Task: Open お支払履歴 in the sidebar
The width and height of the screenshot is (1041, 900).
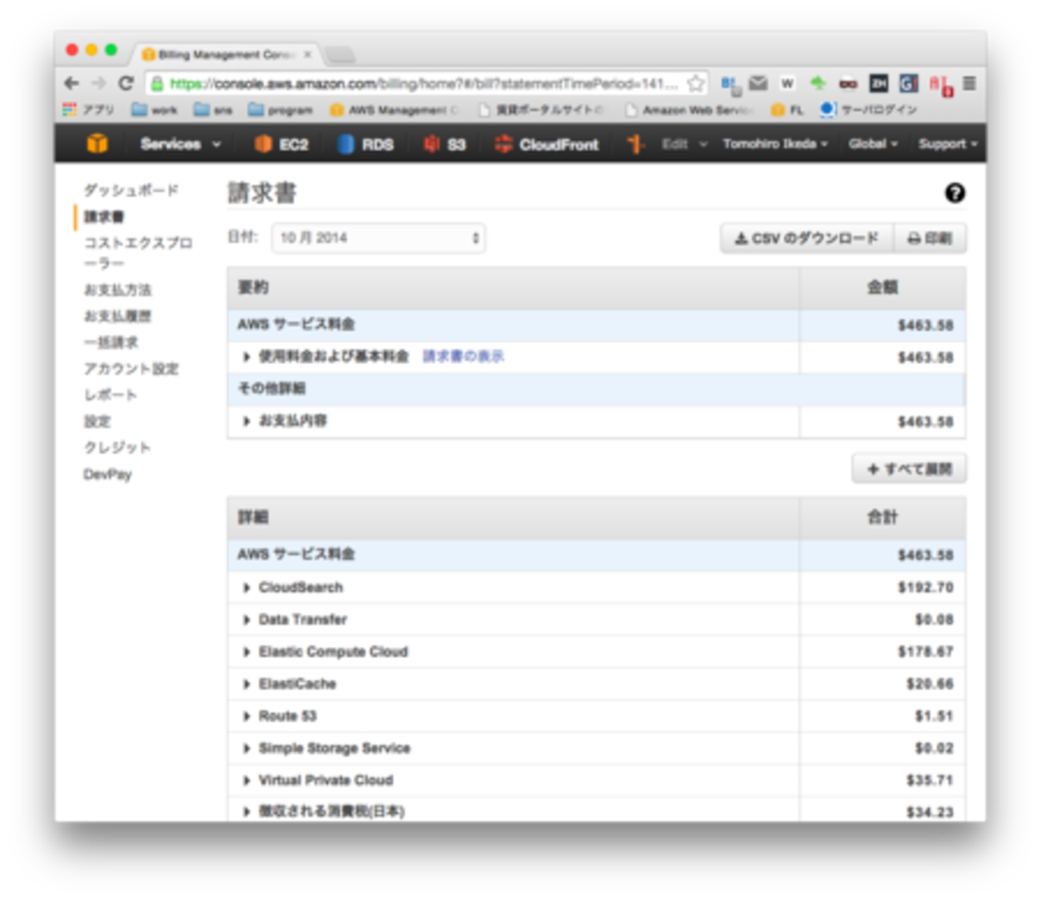Action: pos(118,316)
